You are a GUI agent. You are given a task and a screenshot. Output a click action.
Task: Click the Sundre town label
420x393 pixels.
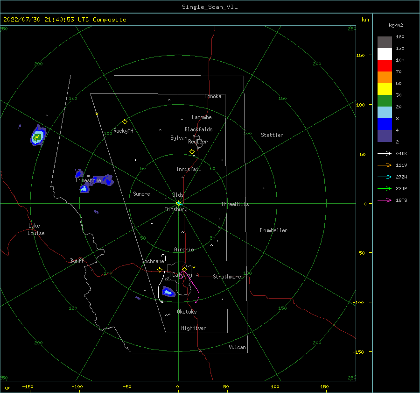pos(141,193)
